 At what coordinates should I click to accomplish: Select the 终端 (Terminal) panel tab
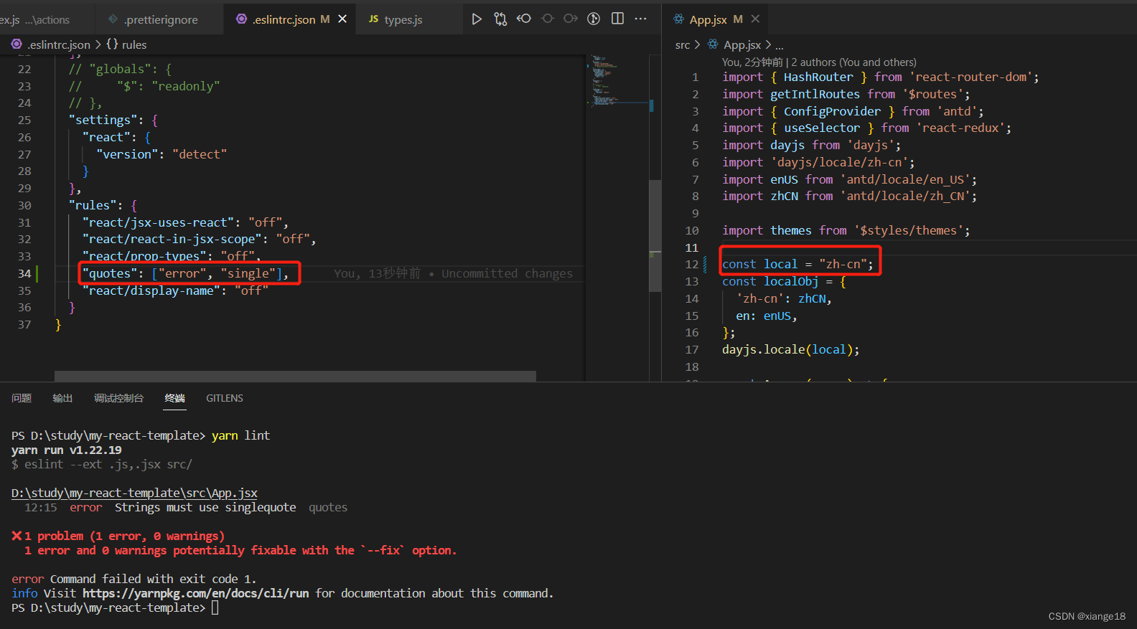click(x=174, y=398)
